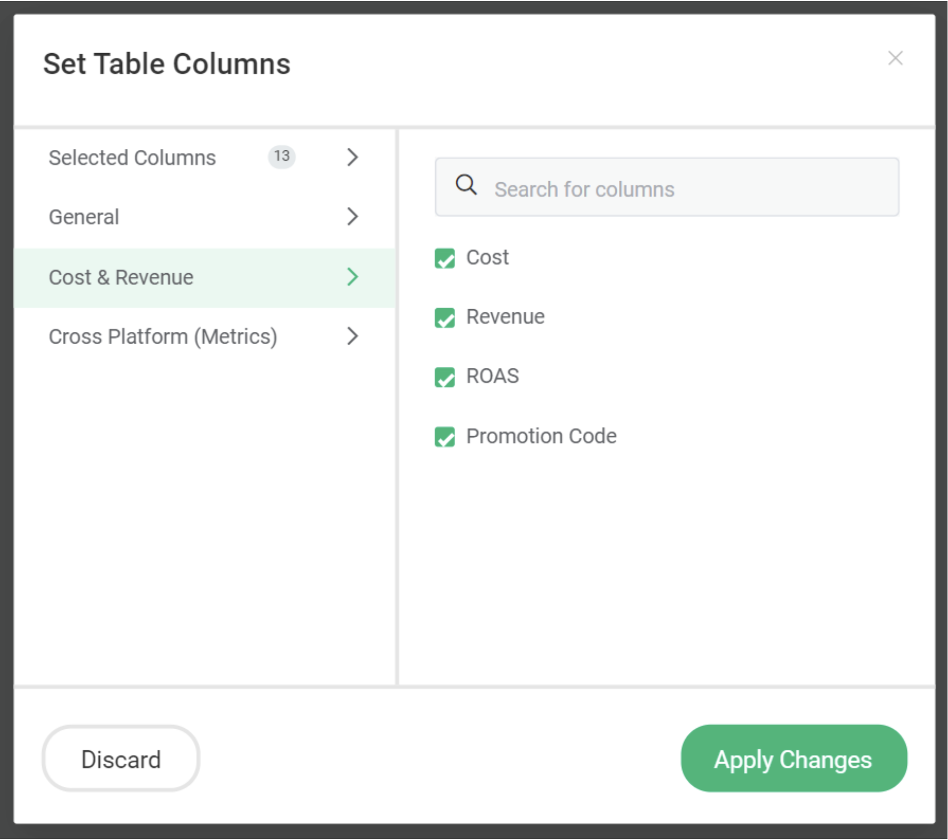The width and height of the screenshot is (948, 840).
Task: Expand Cross Platform (Metrics) via its chevron
Action: pos(352,336)
